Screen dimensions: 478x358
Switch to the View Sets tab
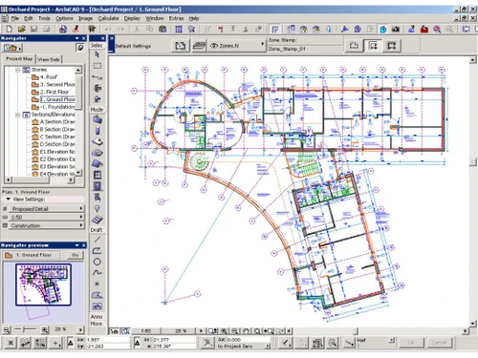pos(49,59)
